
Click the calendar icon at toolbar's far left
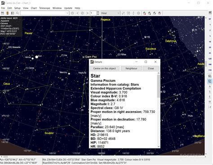coord(2,13)
